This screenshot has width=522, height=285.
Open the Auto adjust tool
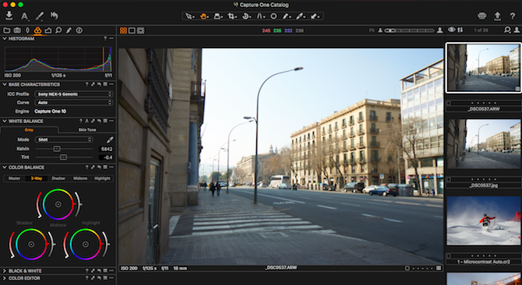(x=24, y=16)
